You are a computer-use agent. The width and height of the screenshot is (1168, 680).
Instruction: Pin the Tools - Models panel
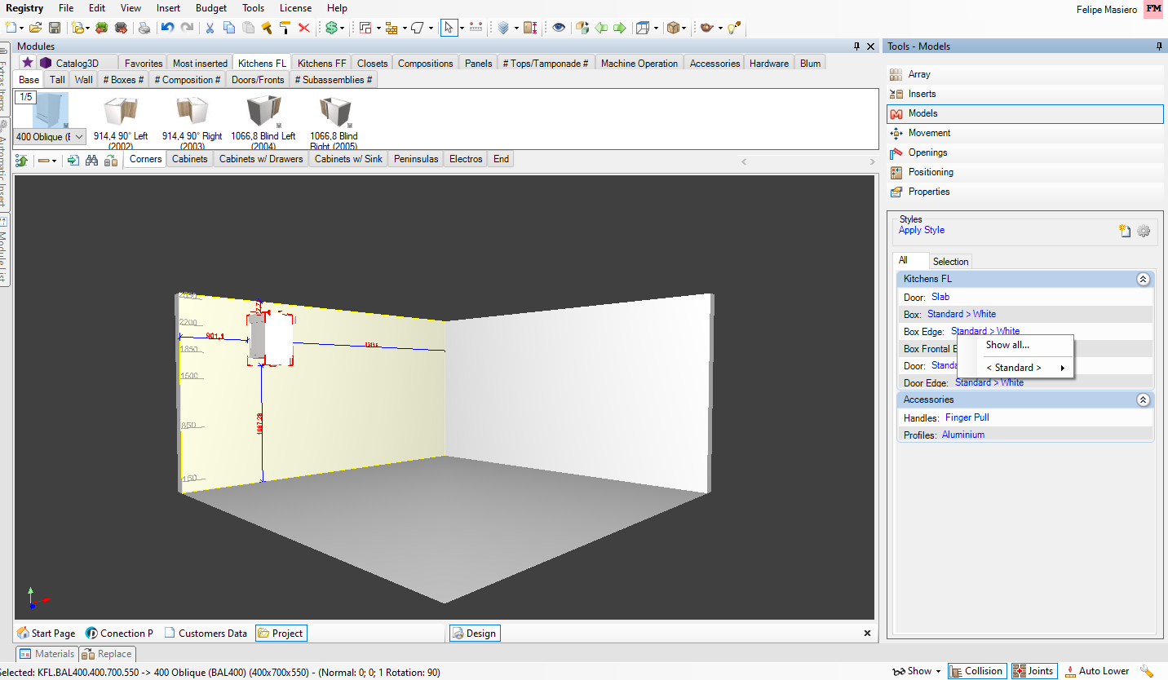tap(1159, 46)
